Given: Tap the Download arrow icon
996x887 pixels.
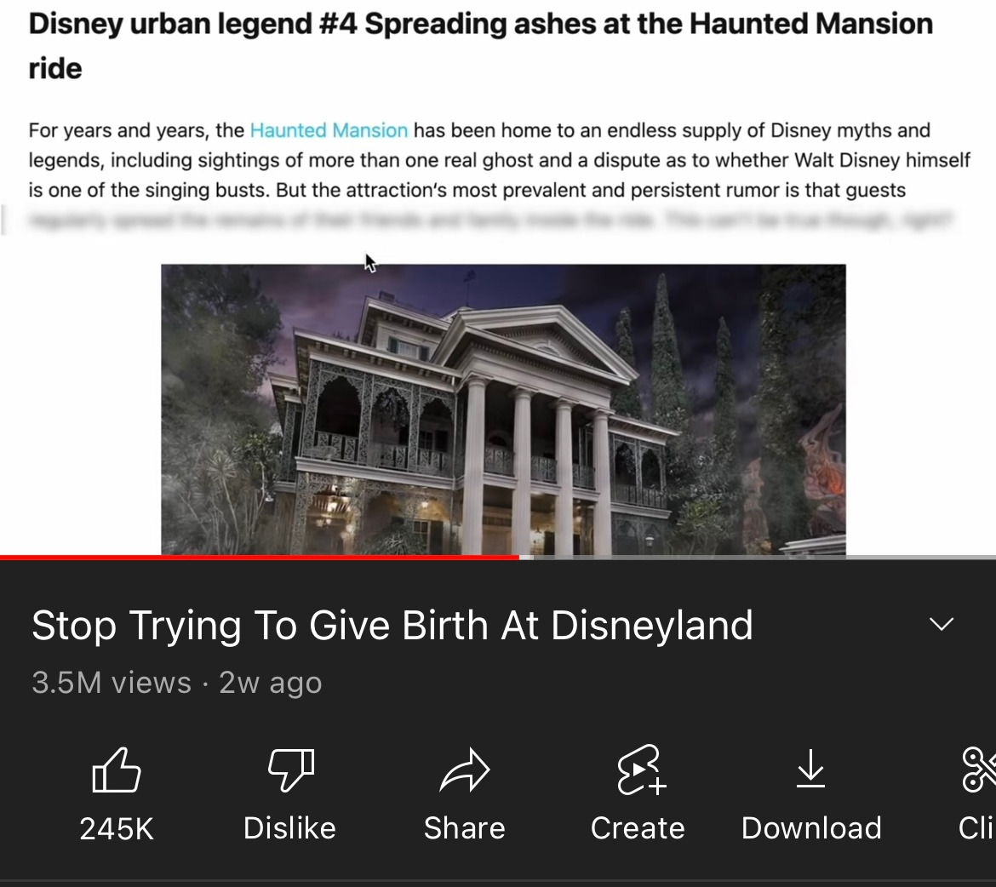Looking at the screenshot, I should coord(811,768).
